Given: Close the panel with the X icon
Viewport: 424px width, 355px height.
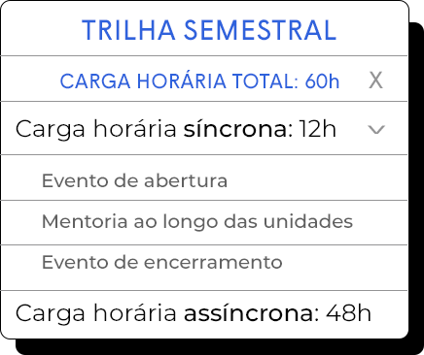Looking at the screenshot, I should coord(375,81).
